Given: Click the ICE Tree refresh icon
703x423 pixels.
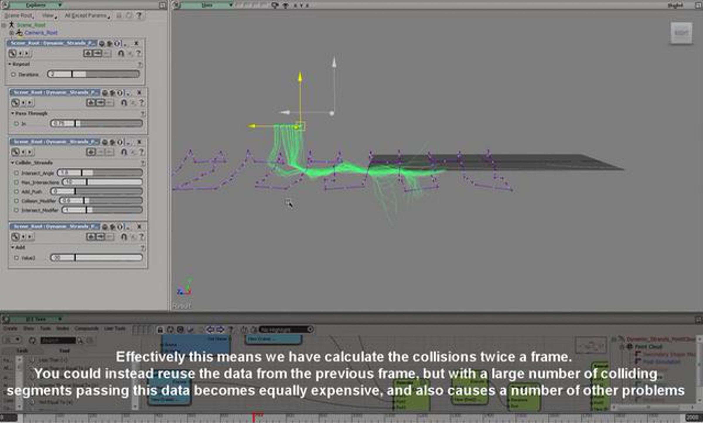Looking at the screenshot, I should (170, 330).
